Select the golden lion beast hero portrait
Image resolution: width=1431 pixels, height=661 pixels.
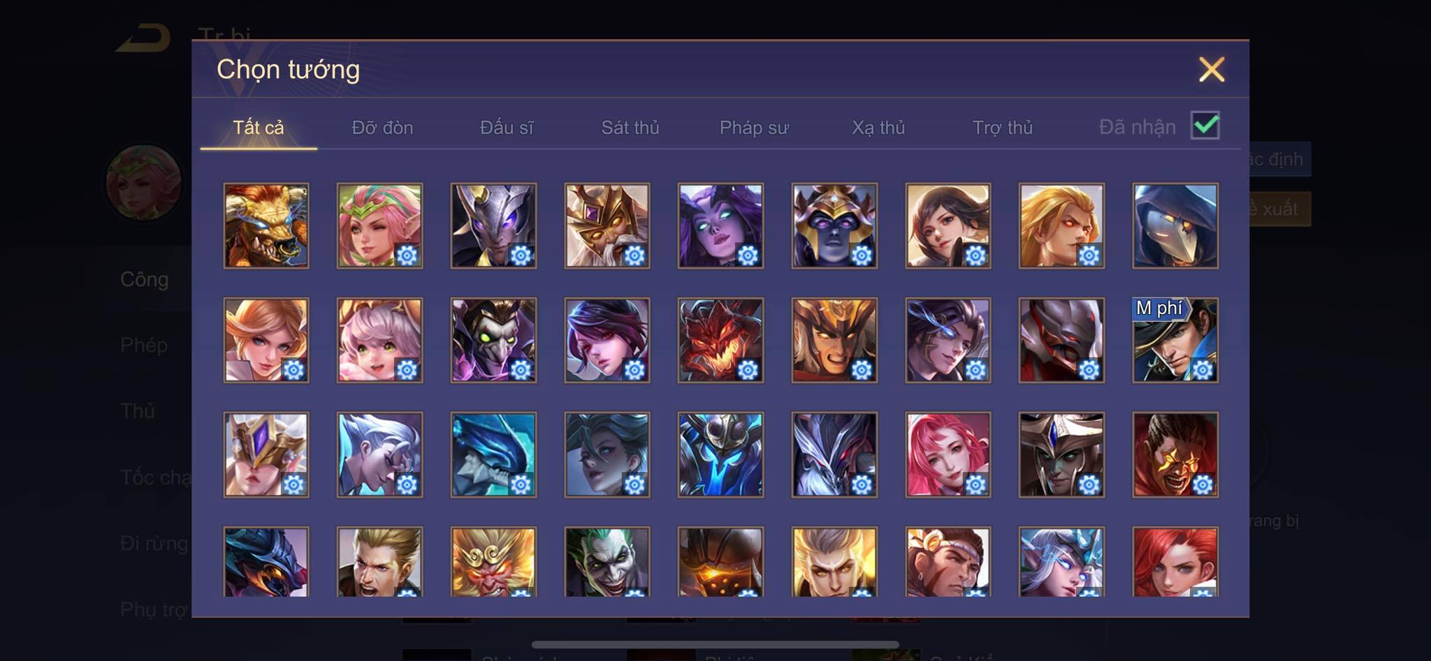266,226
